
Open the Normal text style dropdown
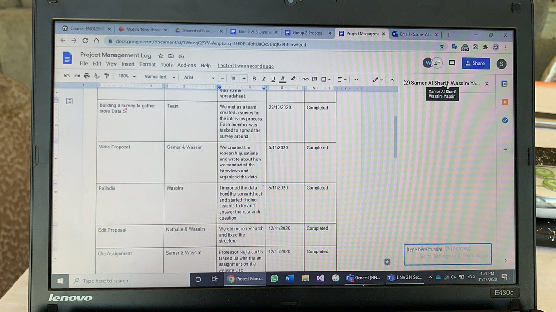pos(160,77)
